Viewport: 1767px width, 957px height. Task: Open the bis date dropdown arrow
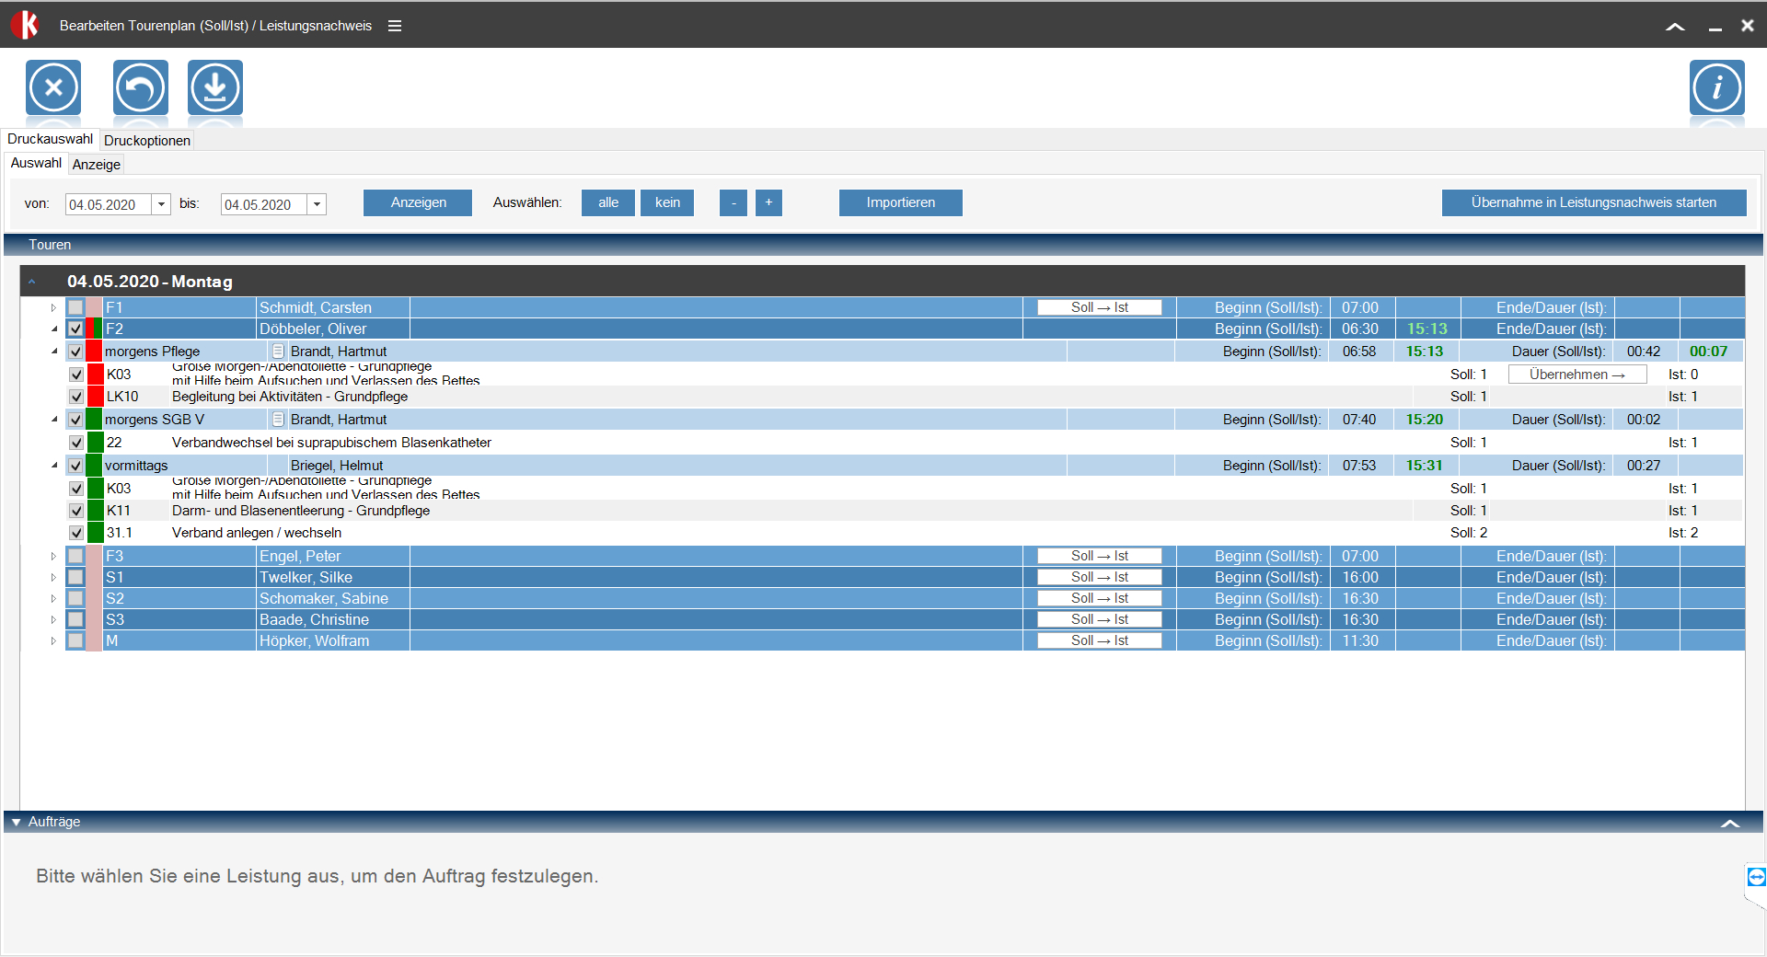pyautogui.click(x=317, y=204)
